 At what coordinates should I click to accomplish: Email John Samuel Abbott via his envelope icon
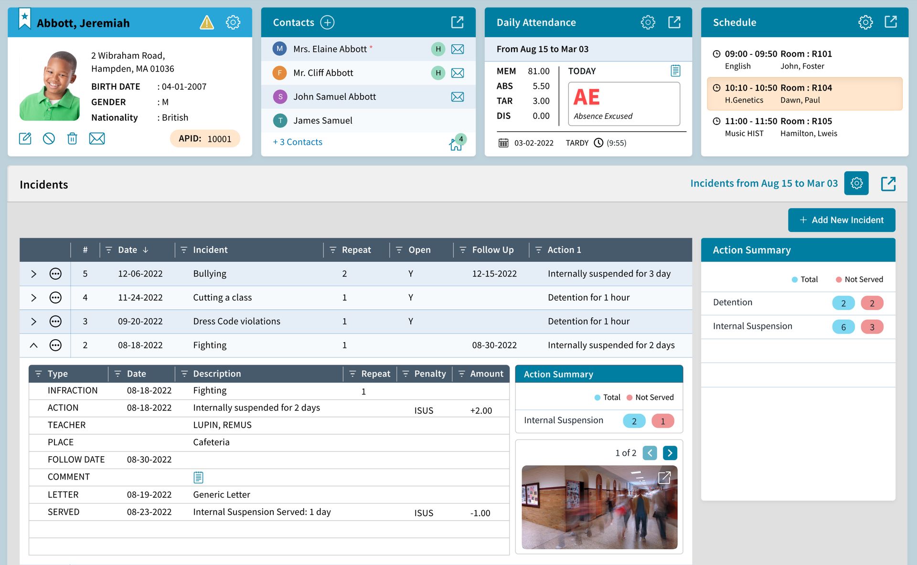458,96
